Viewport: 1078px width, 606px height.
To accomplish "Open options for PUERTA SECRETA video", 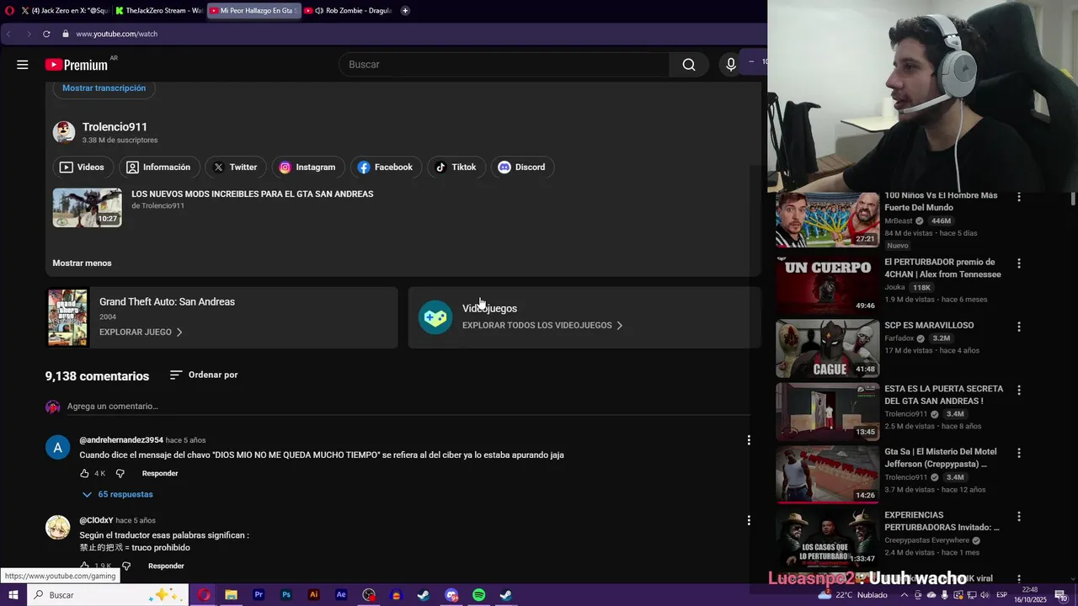I will tap(1019, 391).
